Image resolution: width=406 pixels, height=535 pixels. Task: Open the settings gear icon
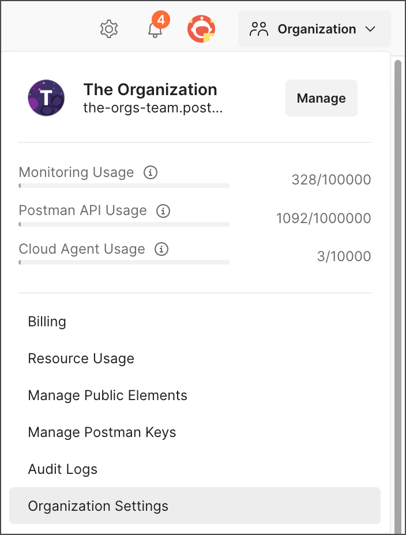(x=109, y=29)
